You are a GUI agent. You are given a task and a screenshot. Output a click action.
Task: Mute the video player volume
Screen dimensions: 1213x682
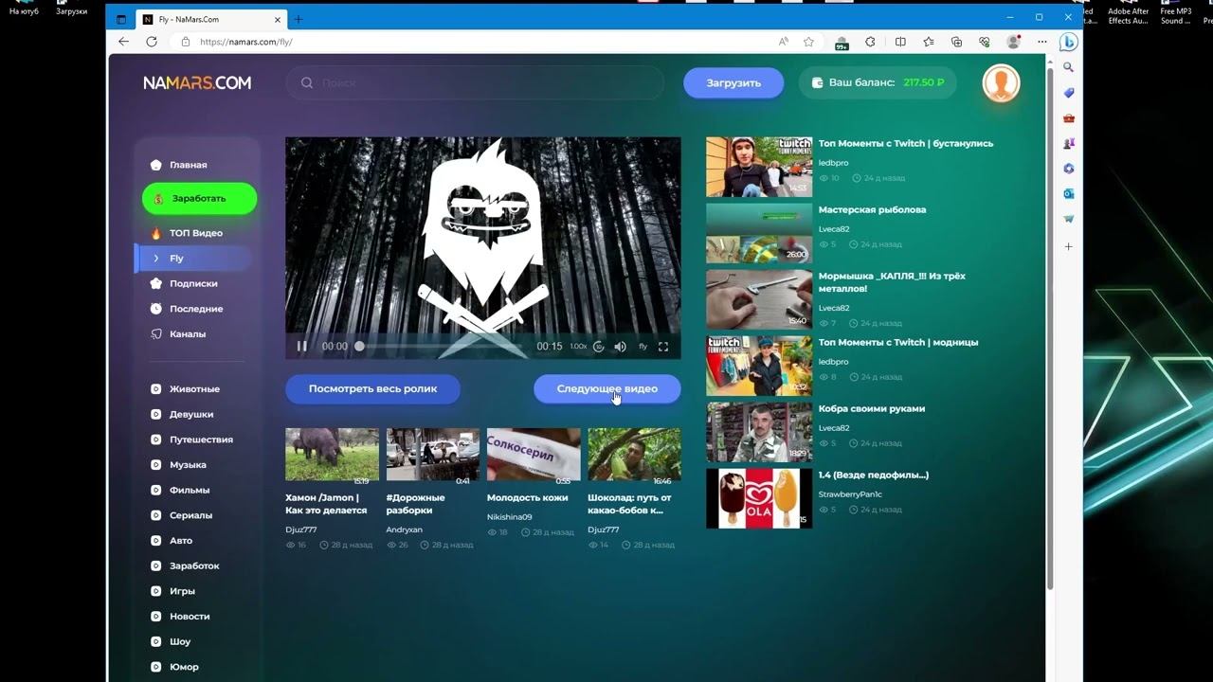[x=620, y=347]
